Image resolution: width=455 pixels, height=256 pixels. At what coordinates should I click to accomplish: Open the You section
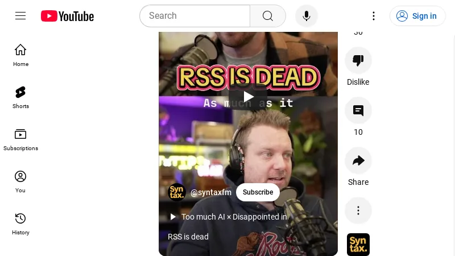tap(20, 181)
